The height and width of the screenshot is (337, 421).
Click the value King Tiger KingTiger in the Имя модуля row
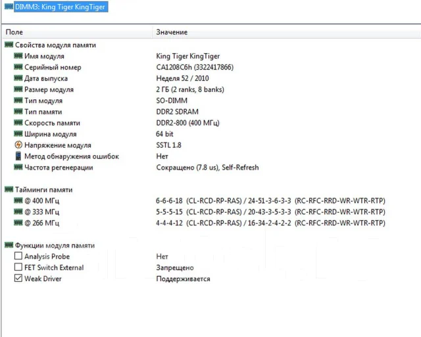tap(188, 56)
